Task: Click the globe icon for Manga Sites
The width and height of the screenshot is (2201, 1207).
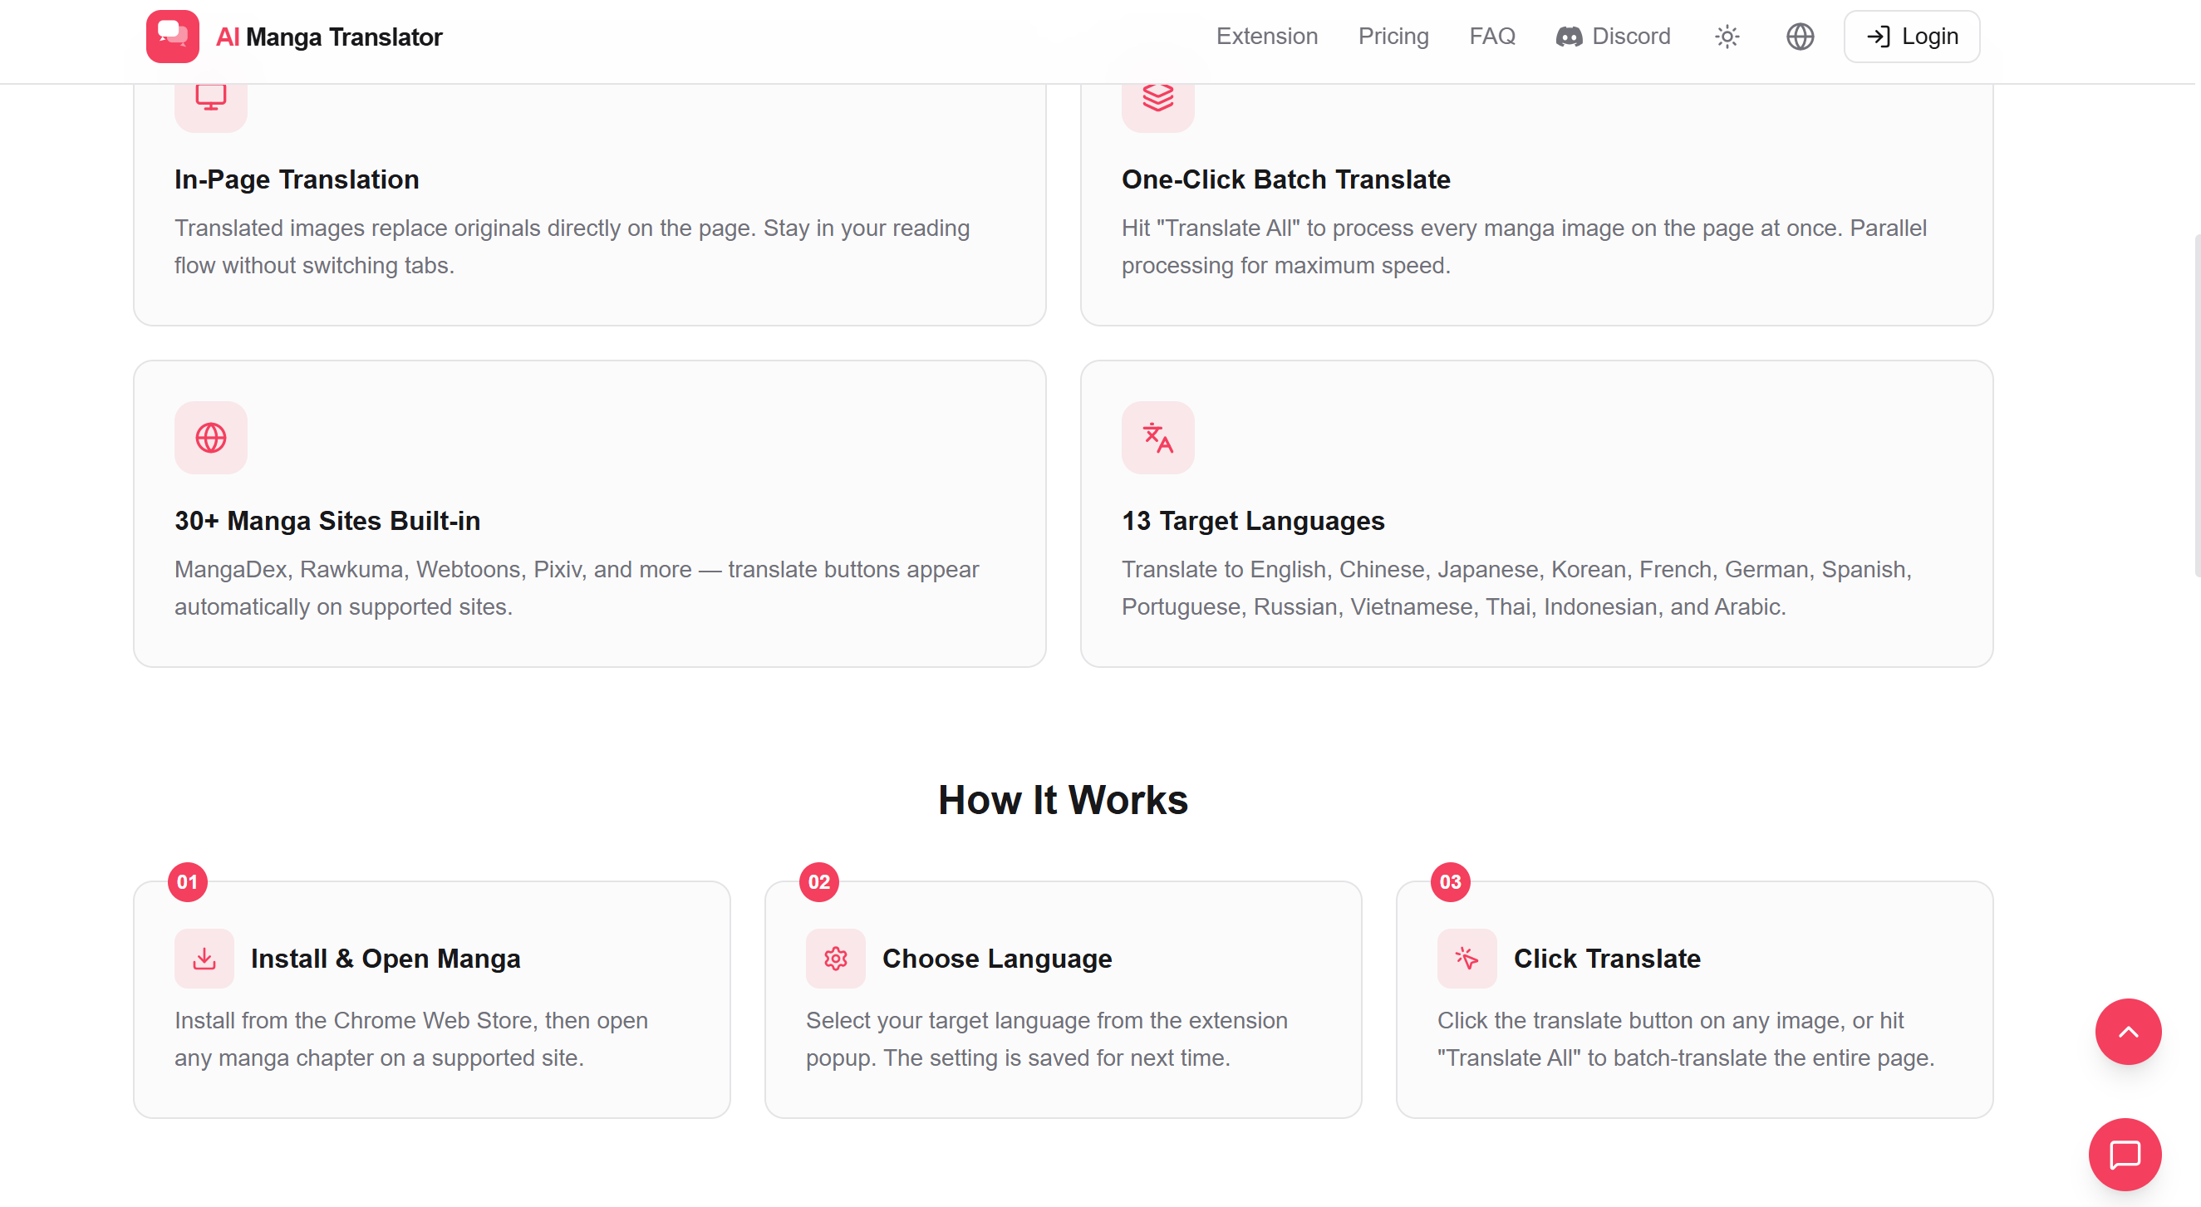Action: coord(210,437)
